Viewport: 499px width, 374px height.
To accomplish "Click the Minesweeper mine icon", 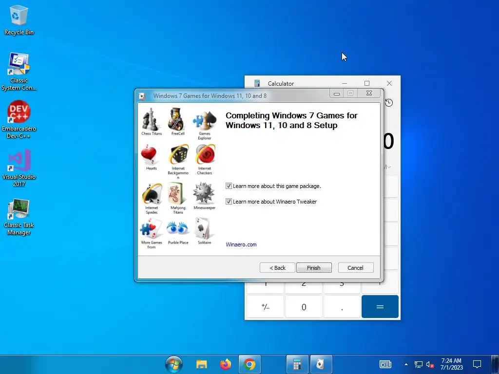I will (204, 193).
